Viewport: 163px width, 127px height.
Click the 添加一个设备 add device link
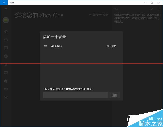point(99,15)
